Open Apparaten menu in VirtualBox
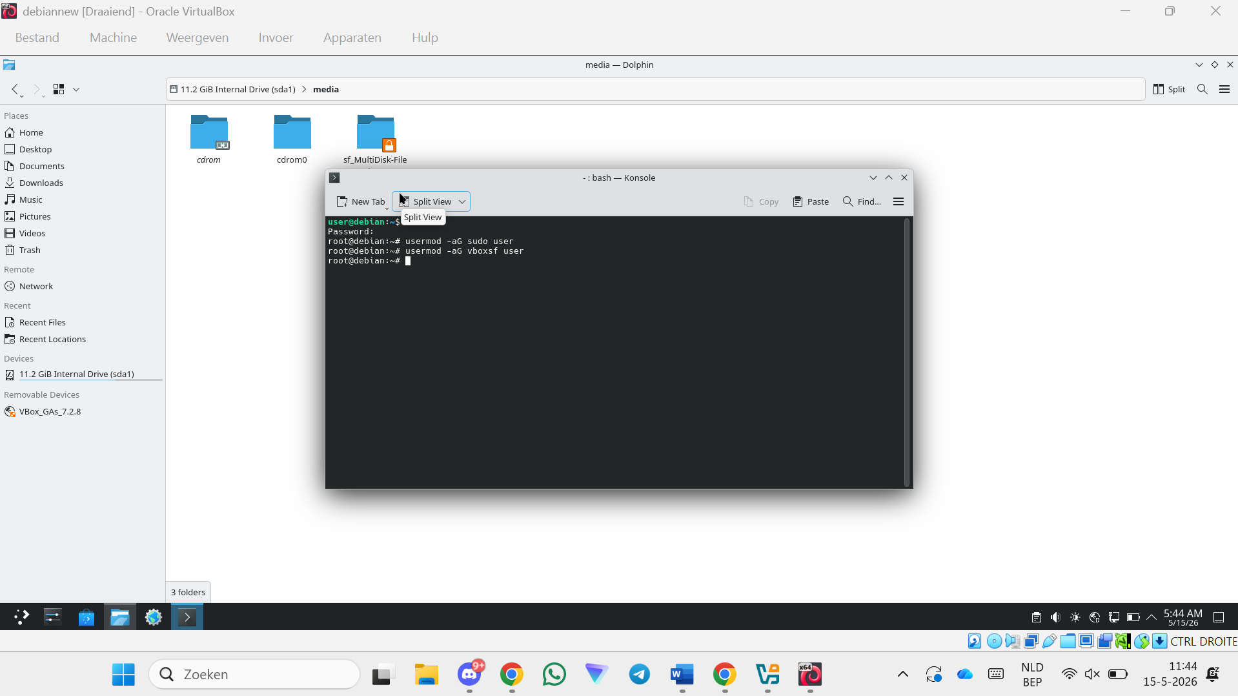Image resolution: width=1238 pixels, height=696 pixels. point(352,37)
